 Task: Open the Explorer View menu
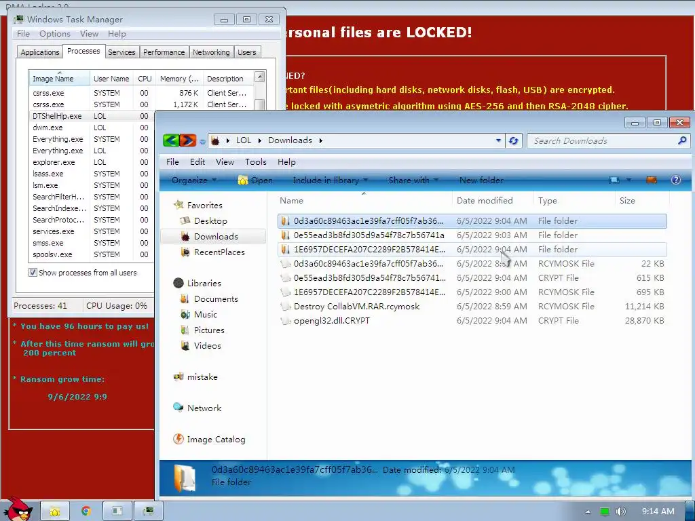[x=225, y=162]
